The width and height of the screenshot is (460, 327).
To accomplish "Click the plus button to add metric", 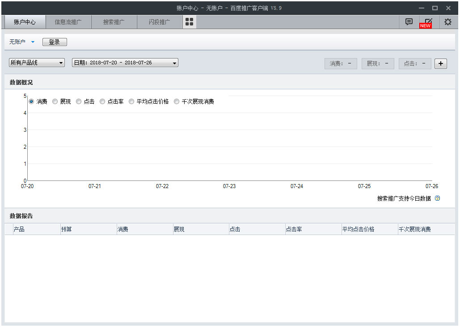I will point(441,63).
